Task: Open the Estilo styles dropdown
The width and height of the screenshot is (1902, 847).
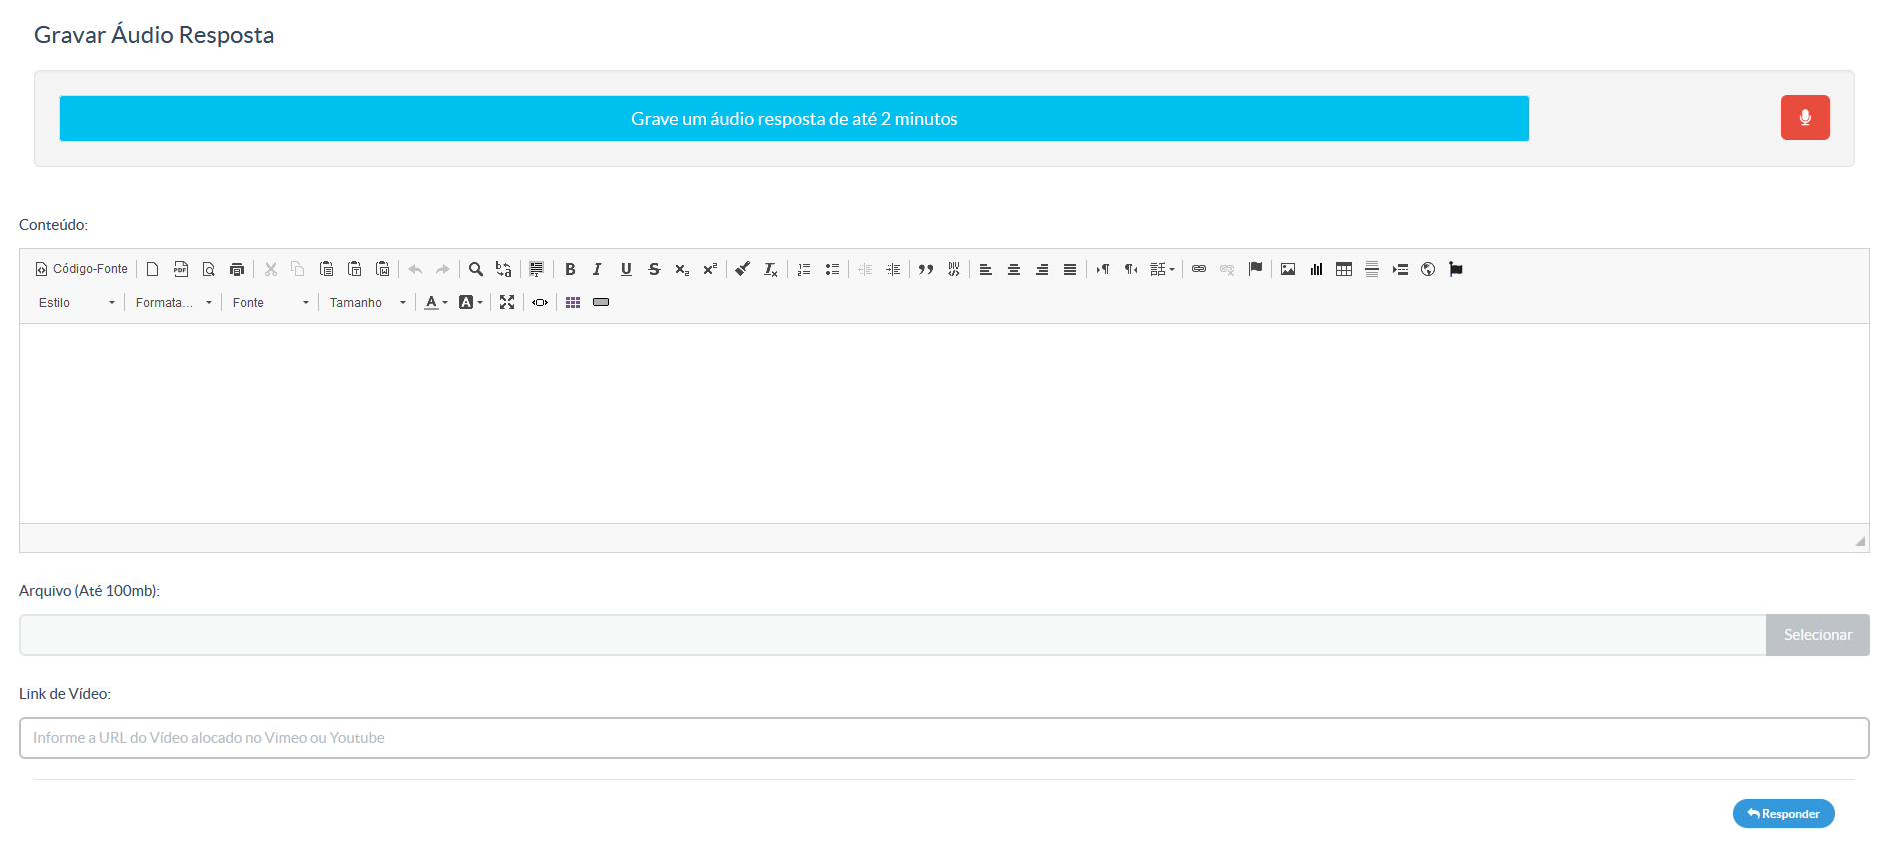Action: [x=76, y=303]
